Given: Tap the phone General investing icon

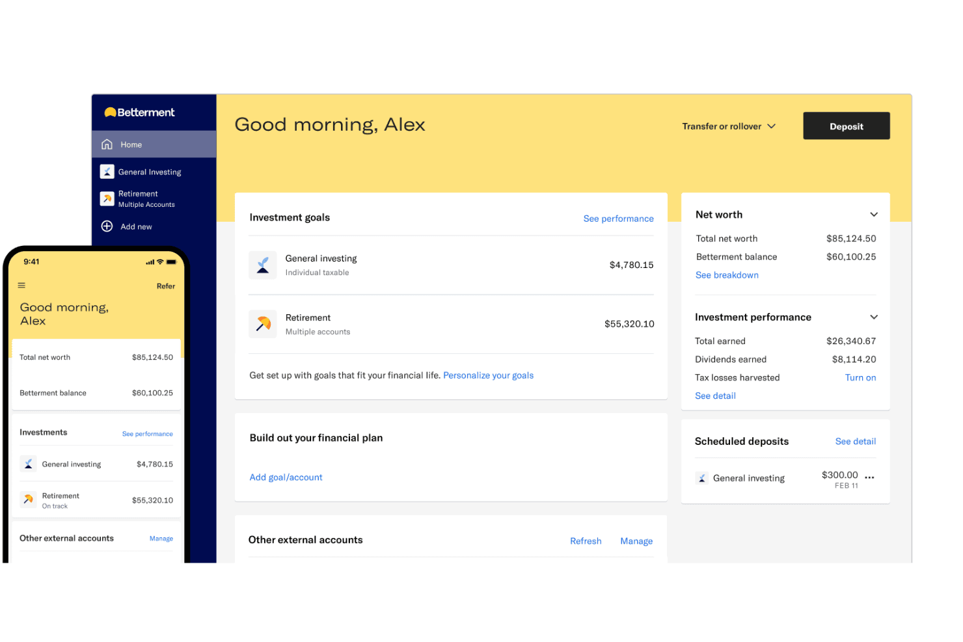Looking at the screenshot, I should point(28,464).
